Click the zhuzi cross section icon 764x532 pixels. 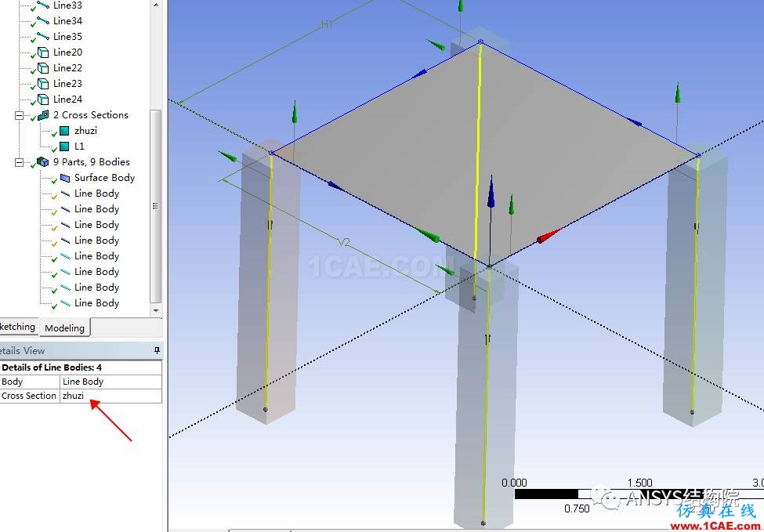pos(63,131)
